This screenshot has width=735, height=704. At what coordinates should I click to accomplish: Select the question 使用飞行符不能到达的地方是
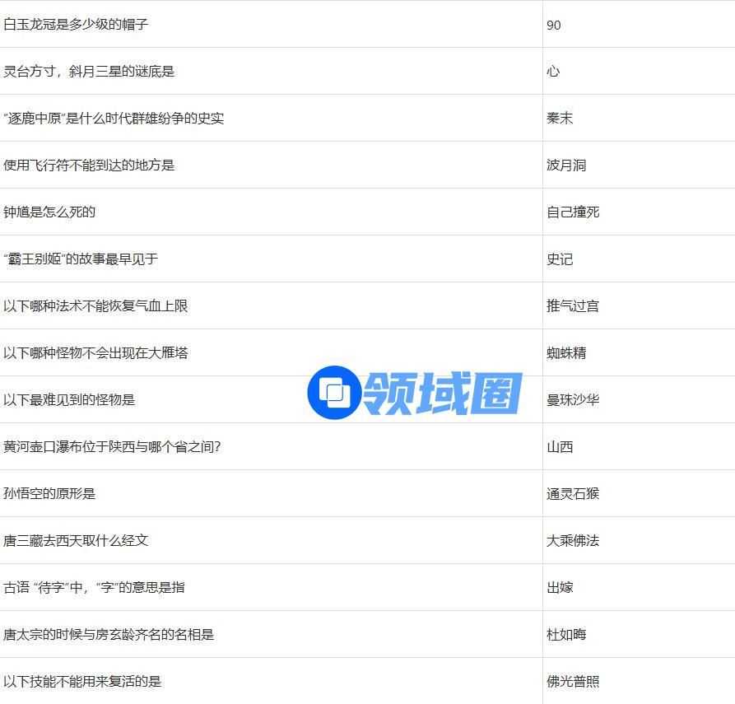89,166
